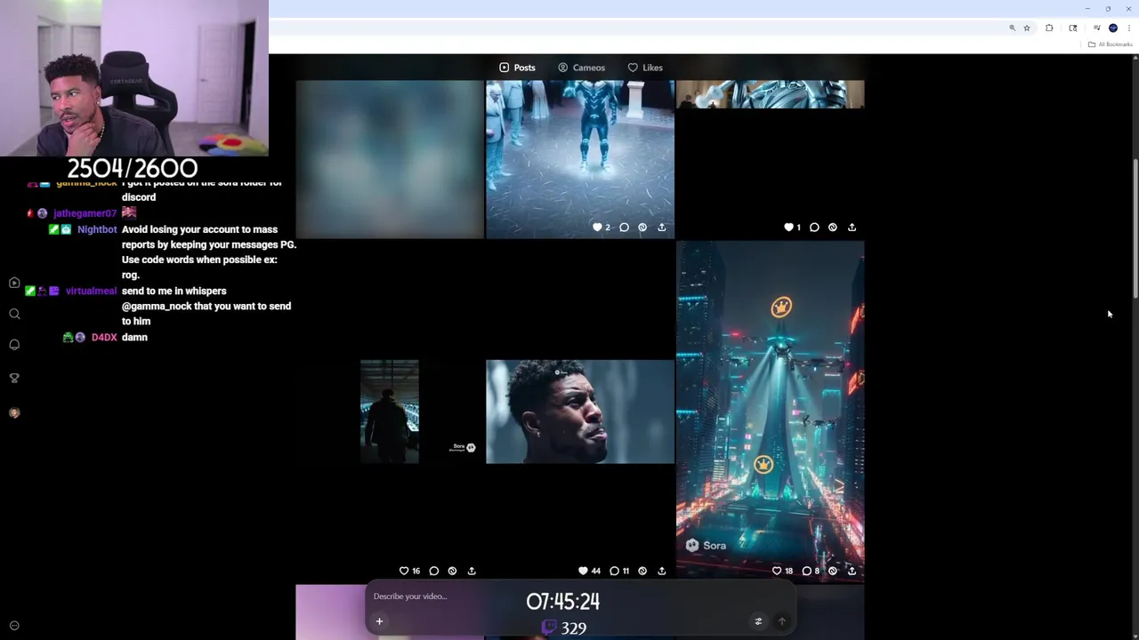Click the Nightbot username in chat
Viewport: 1139px width, 640px height.
click(97, 229)
